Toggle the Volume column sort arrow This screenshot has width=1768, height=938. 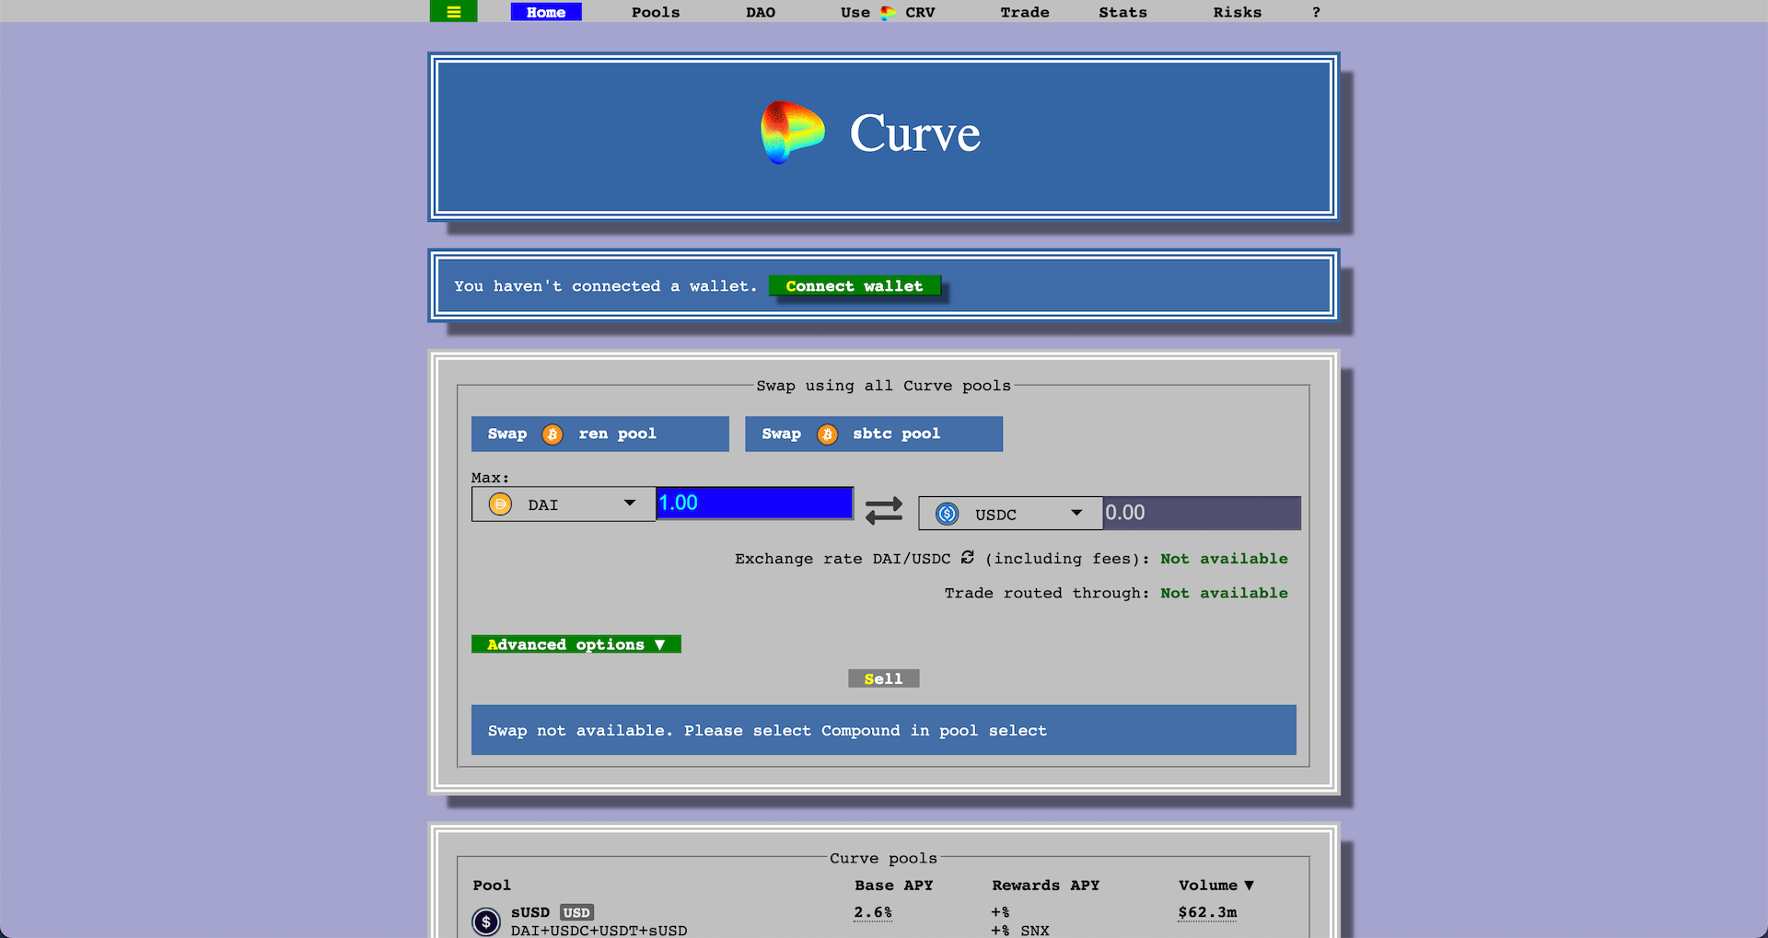coord(1250,885)
